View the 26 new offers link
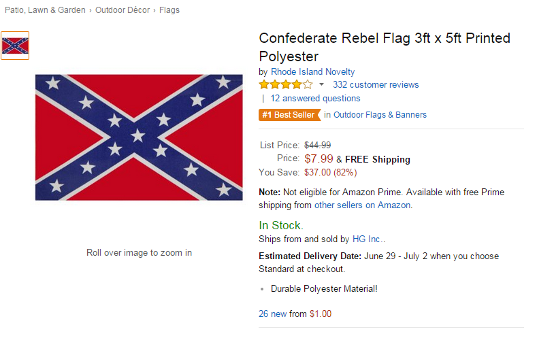This screenshot has width=537, height=353. (273, 314)
